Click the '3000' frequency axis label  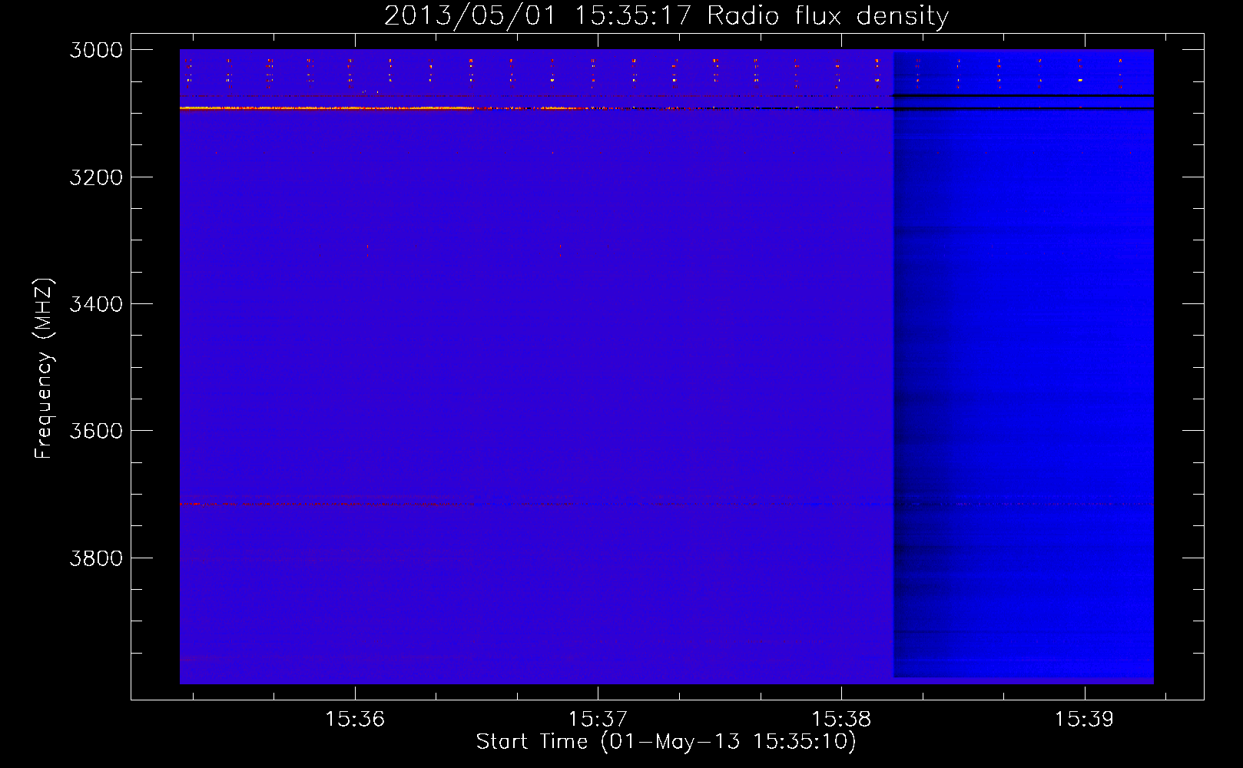(96, 50)
